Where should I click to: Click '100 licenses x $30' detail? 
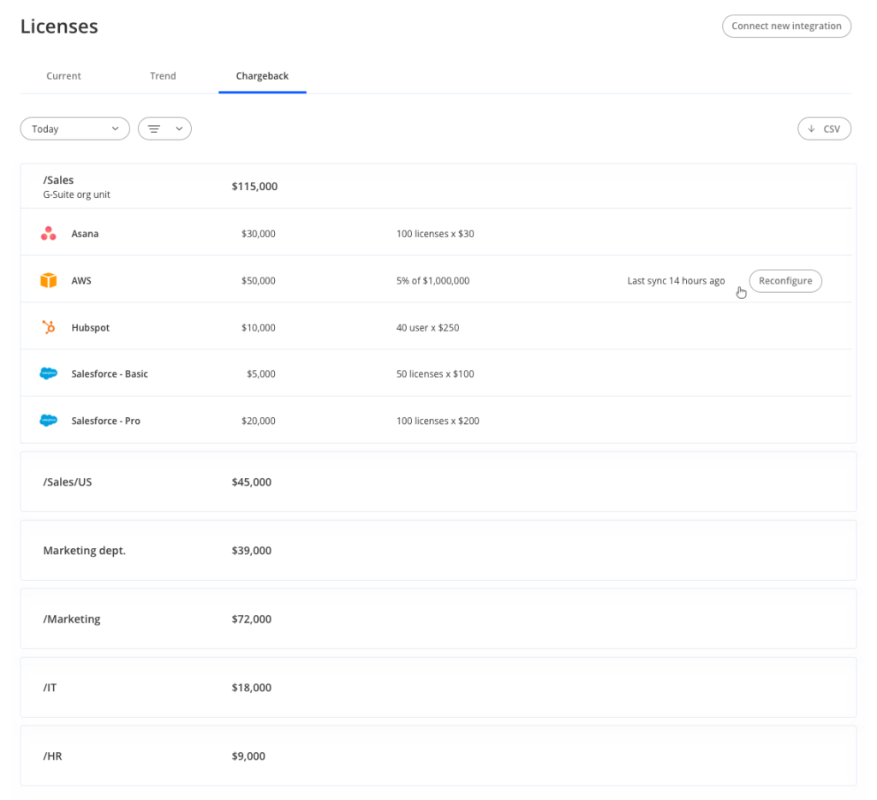pos(435,234)
